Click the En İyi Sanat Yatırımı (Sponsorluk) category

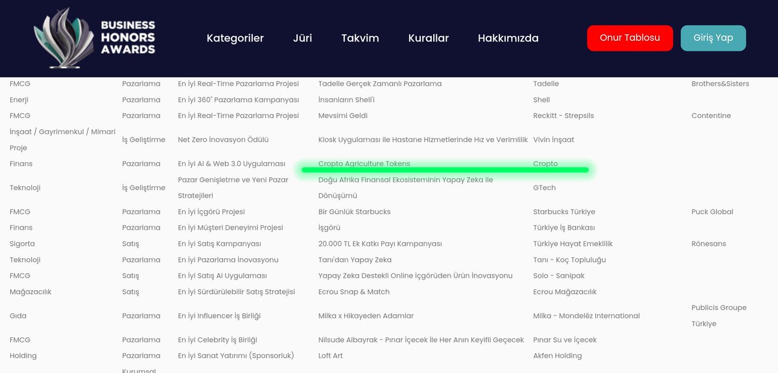click(x=236, y=355)
